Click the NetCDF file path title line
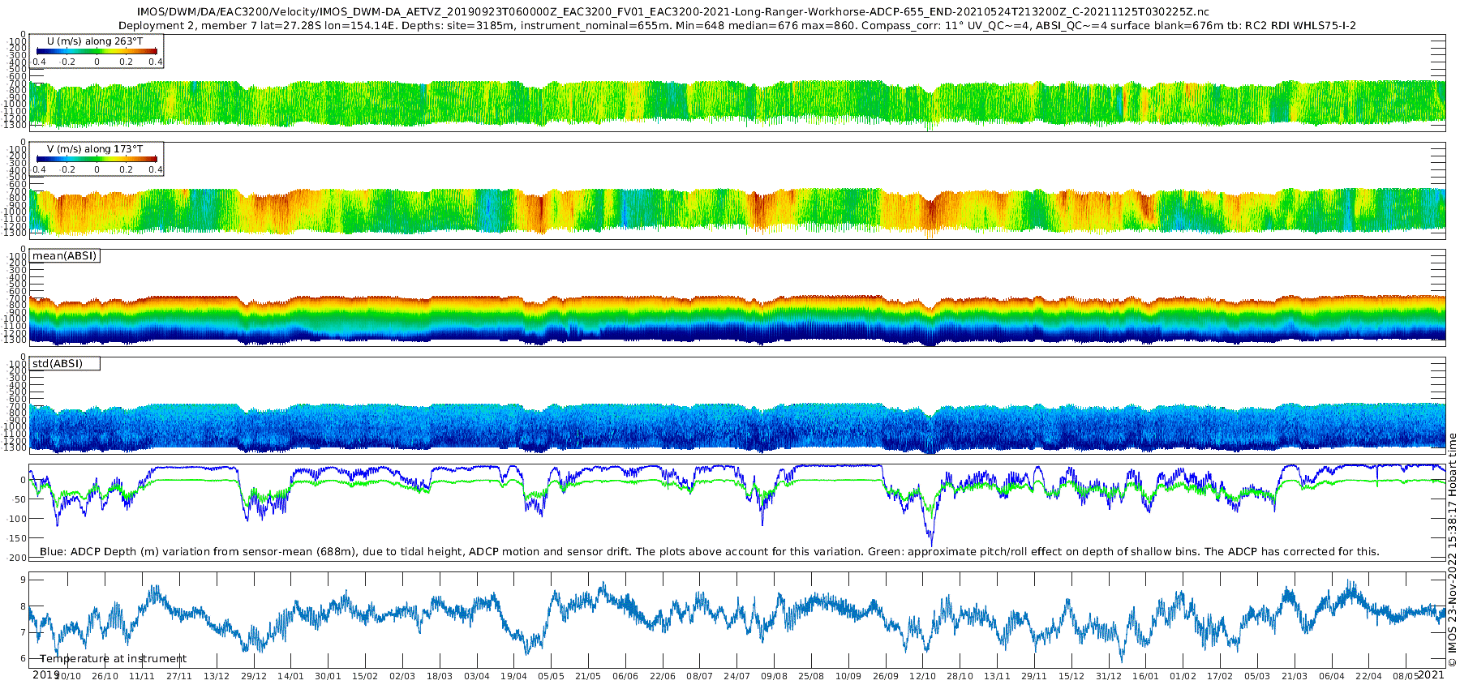Screen dimensions: 1460x689 [672, 12]
